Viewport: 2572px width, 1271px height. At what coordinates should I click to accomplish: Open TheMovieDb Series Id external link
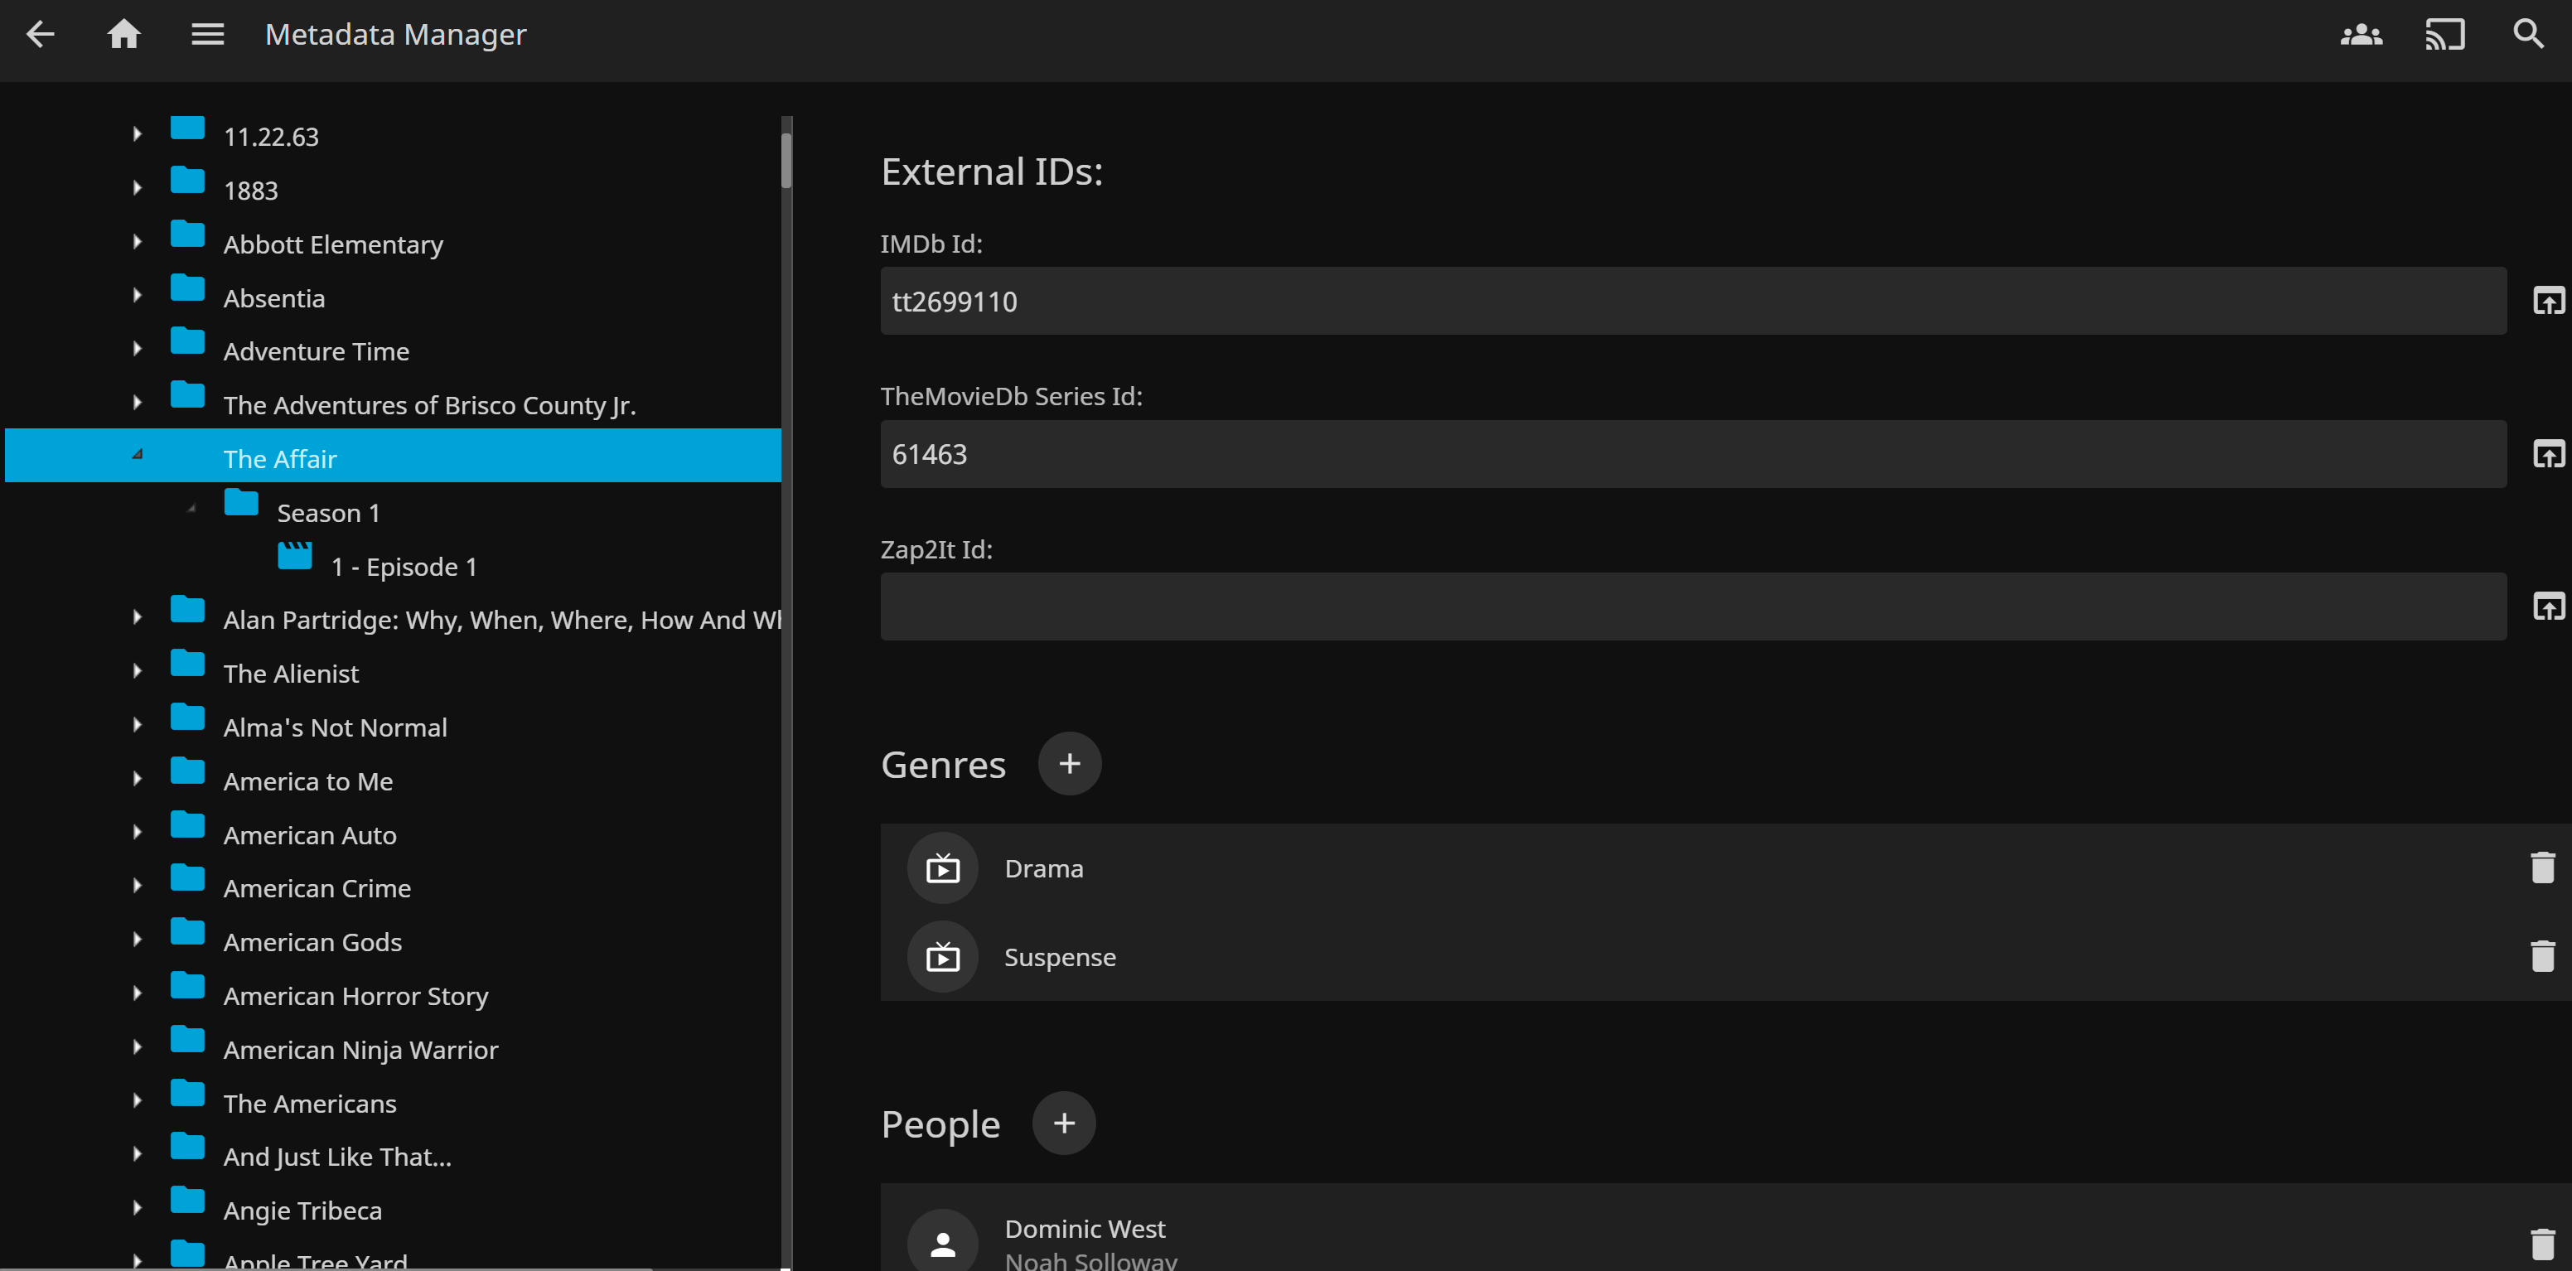[2547, 454]
